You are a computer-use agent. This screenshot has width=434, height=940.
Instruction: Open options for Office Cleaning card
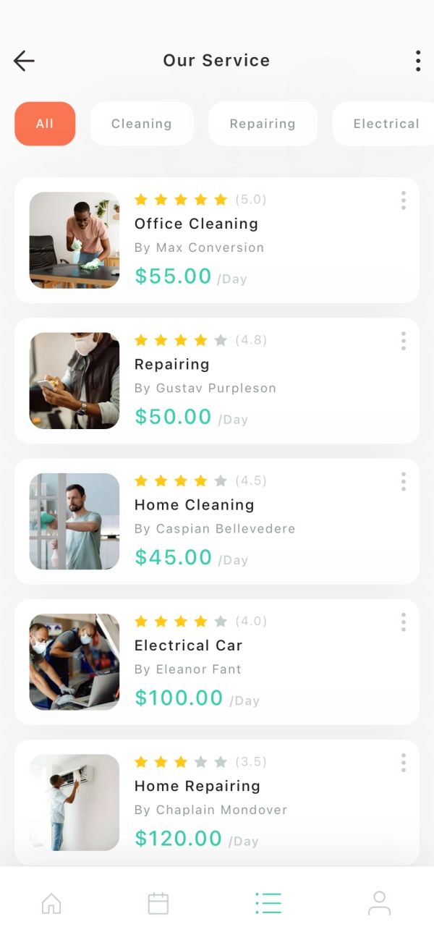[403, 200]
